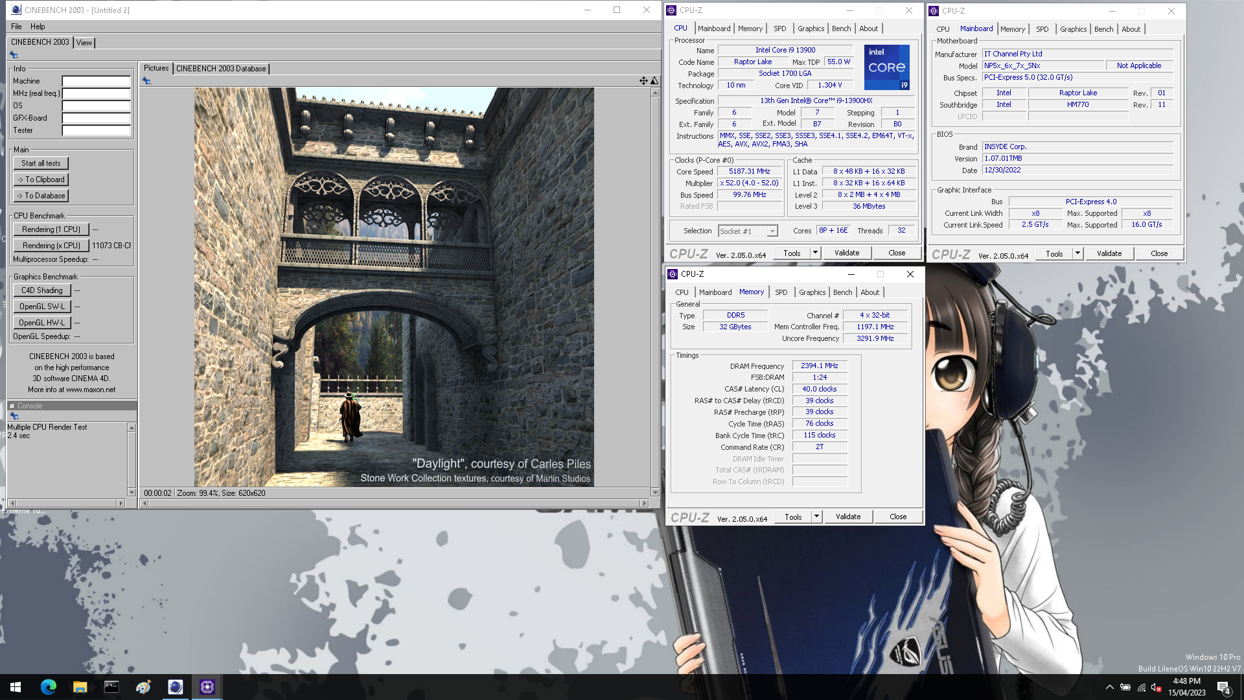Click the paint palette app taskbar icon
Image resolution: width=1244 pixels, height=700 pixels.
143,687
